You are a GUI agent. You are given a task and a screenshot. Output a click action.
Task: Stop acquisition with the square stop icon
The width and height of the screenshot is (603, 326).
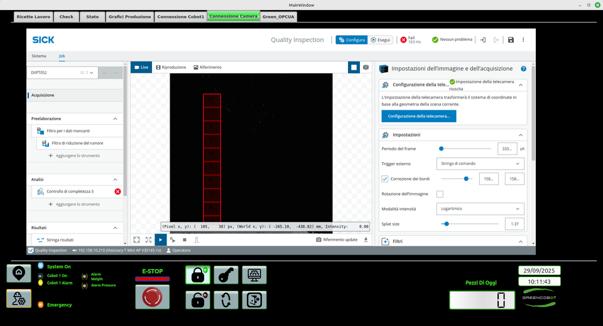pyautogui.click(x=185, y=239)
